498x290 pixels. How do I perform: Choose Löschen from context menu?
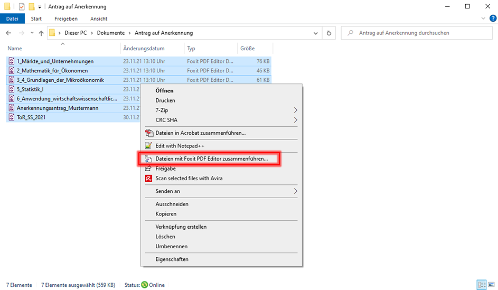(x=165, y=237)
